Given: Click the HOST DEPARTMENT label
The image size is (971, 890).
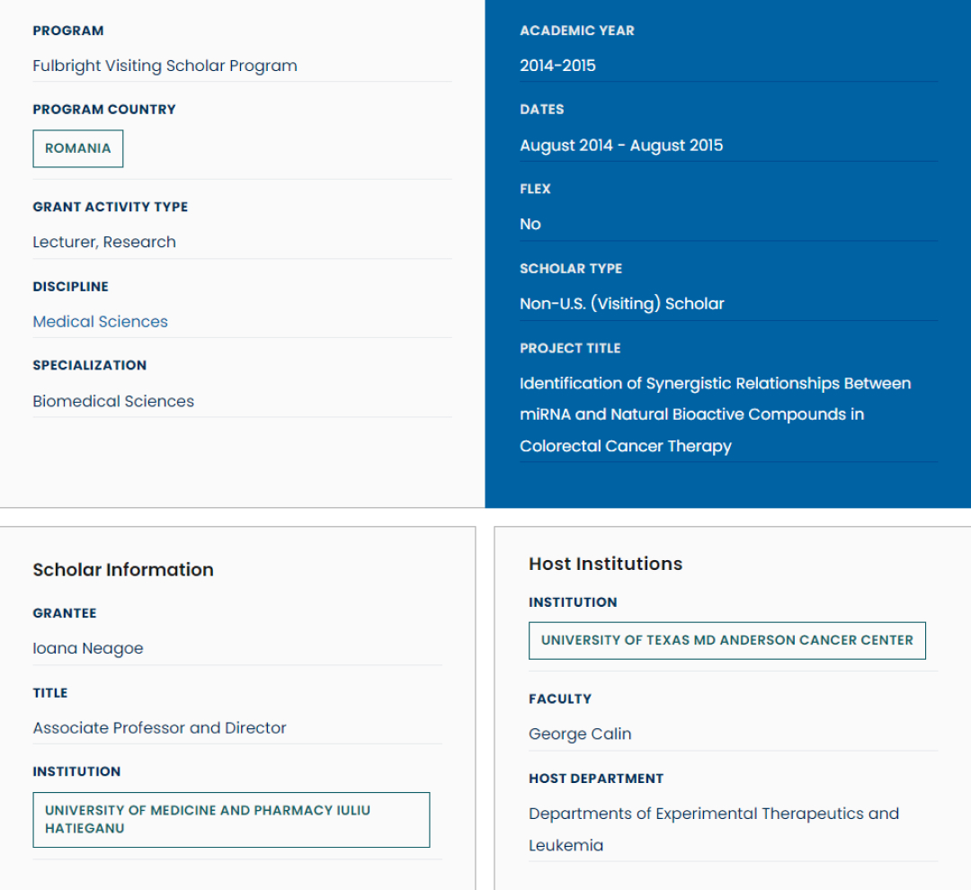Looking at the screenshot, I should tap(596, 779).
